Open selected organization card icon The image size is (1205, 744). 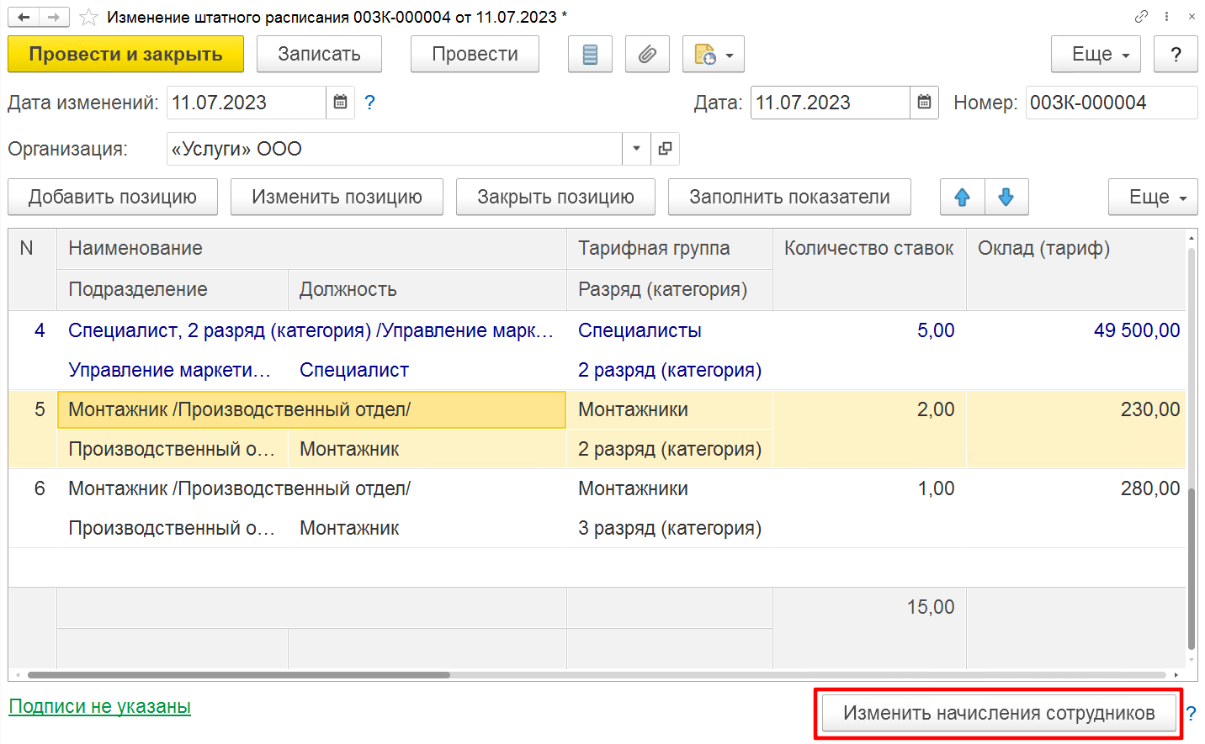coord(665,149)
